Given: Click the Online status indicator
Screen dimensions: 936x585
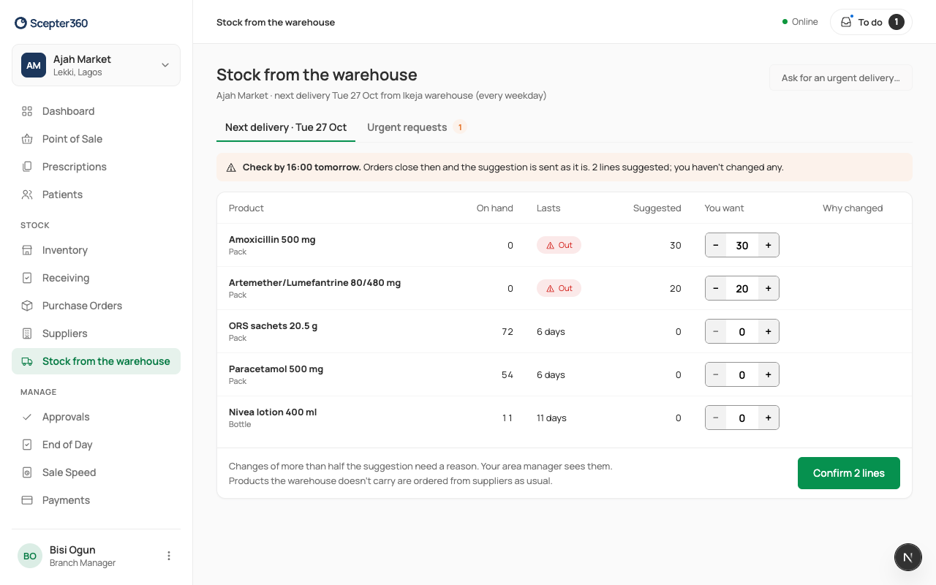Looking at the screenshot, I should pos(800,22).
